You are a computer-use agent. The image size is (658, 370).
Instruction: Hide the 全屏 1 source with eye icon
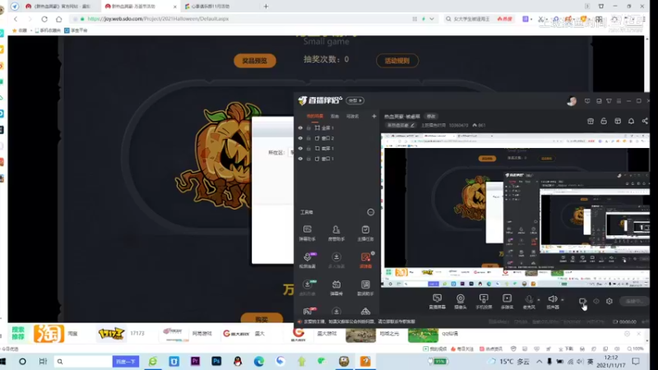click(300, 128)
